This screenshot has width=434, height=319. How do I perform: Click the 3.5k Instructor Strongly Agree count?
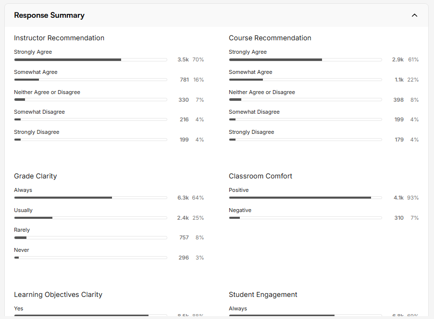coord(183,59)
